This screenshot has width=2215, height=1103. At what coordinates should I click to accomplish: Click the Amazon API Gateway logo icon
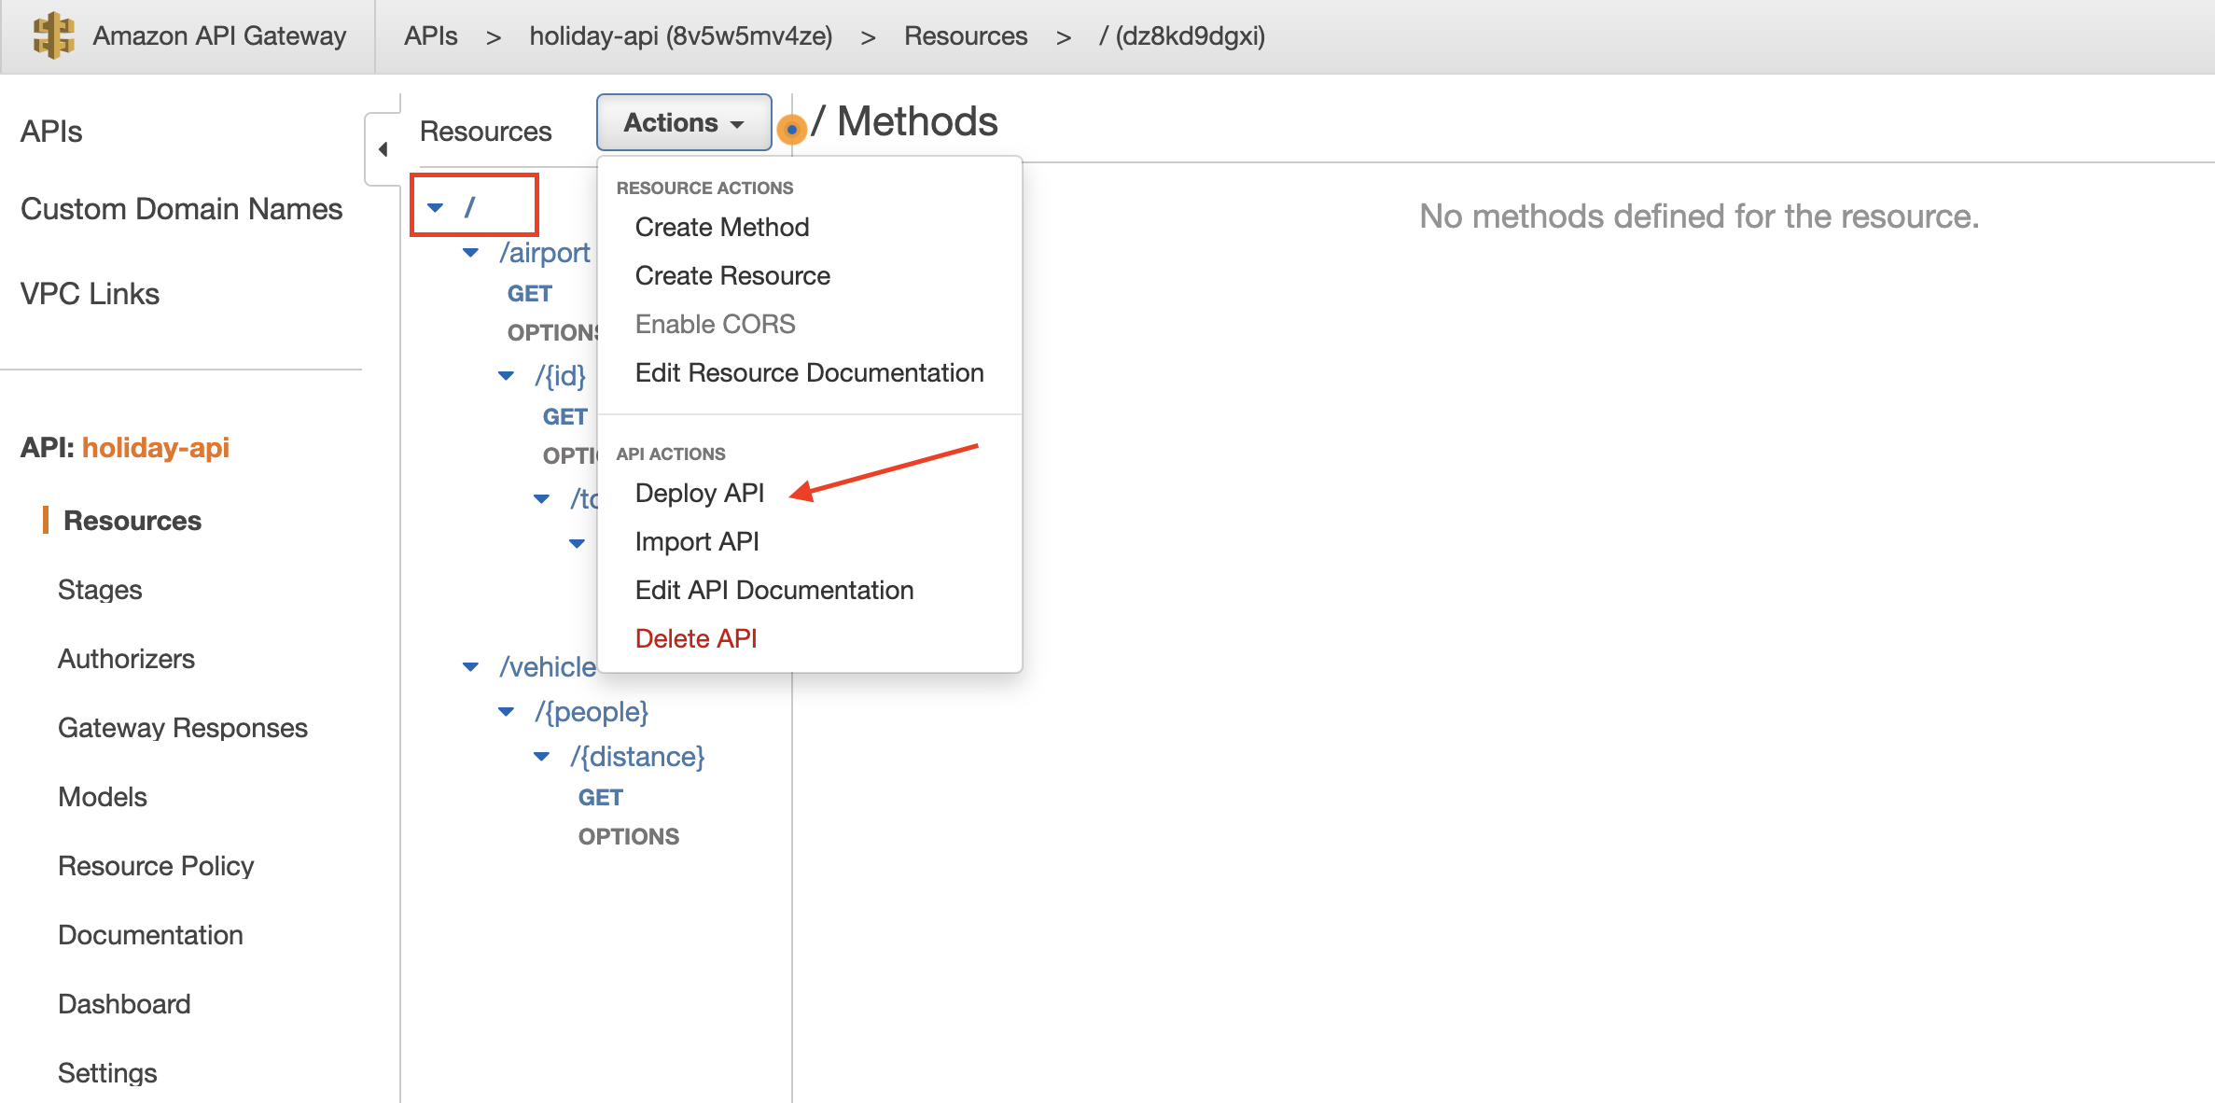pos(53,35)
